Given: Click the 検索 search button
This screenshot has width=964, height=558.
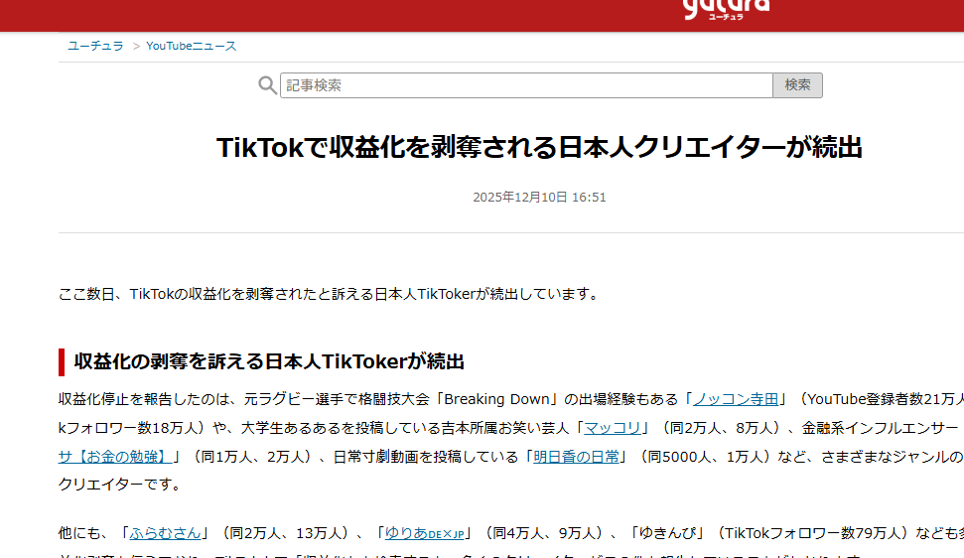Looking at the screenshot, I should pos(797,85).
